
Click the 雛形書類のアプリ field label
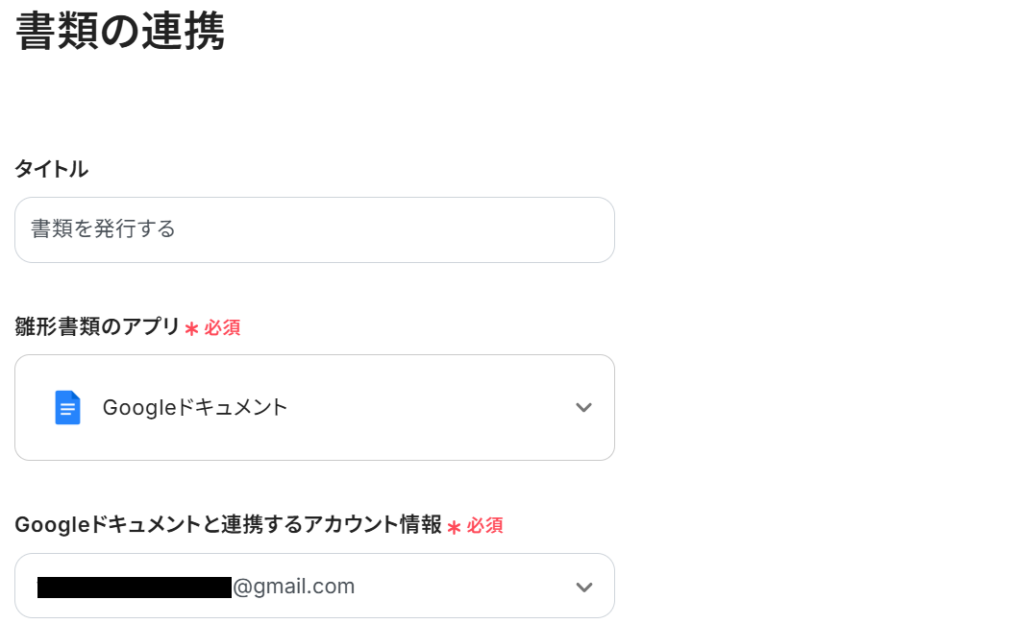coord(97,327)
